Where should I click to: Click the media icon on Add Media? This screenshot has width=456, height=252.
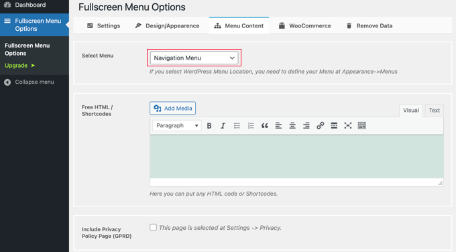point(158,108)
